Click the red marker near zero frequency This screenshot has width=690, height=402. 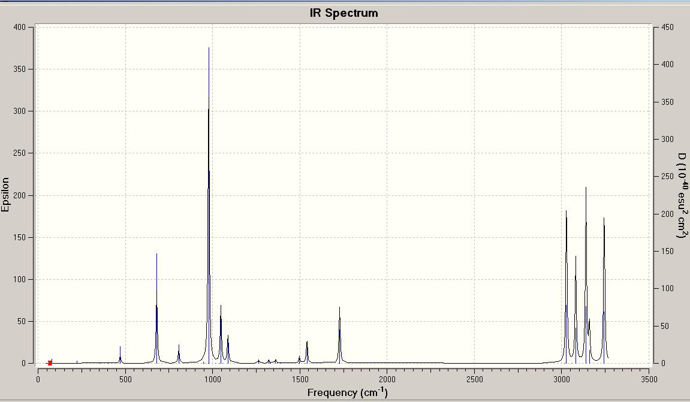pos(50,363)
